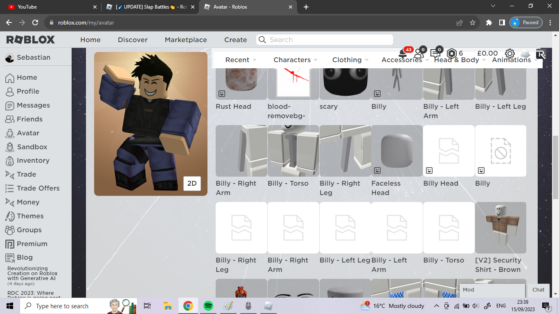Open the Windows Start menu
The height and width of the screenshot is (314, 559).
pos(10,306)
